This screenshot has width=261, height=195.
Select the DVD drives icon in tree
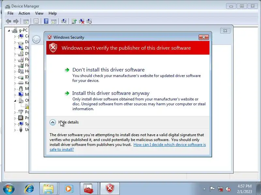coord(21,54)
